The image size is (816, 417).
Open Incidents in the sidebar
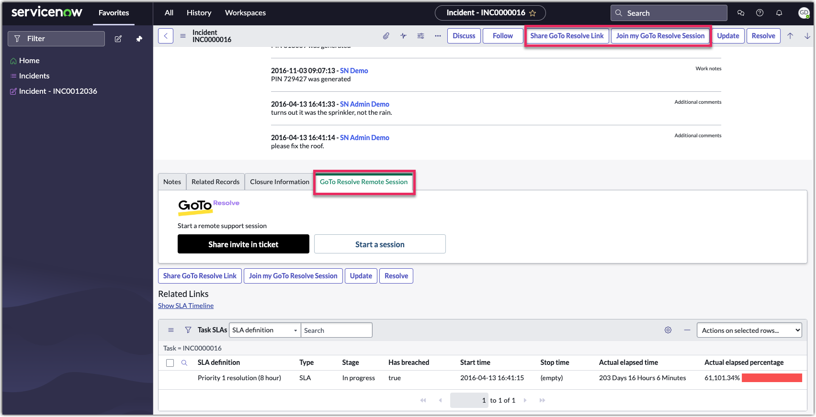[34, 76]
